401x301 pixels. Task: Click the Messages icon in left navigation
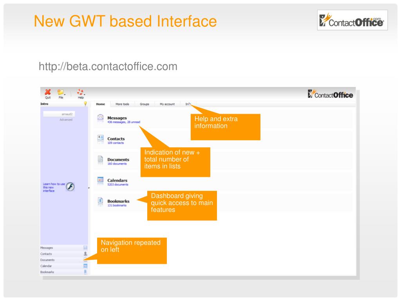[x=85, y=248]
